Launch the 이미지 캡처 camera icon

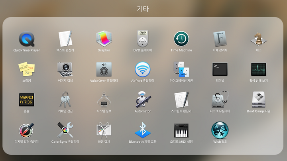pyautogui.click(x=65, y=69)
